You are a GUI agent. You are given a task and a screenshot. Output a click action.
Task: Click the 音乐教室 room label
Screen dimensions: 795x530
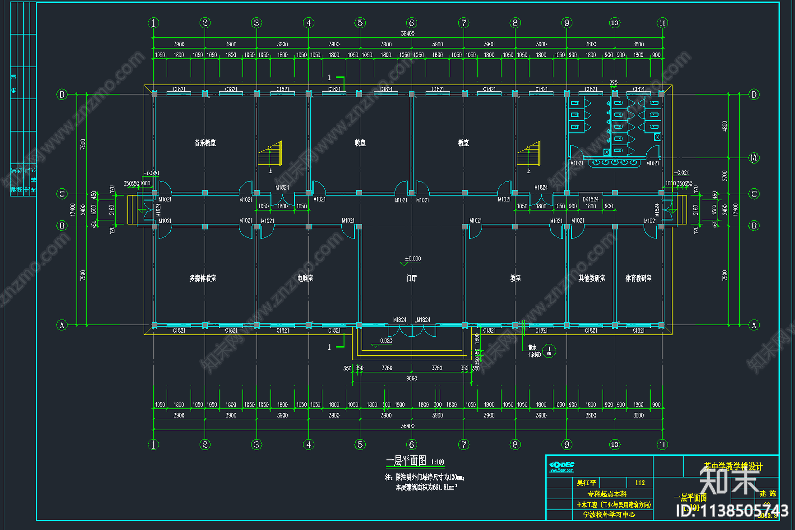(x=205, y=143)
